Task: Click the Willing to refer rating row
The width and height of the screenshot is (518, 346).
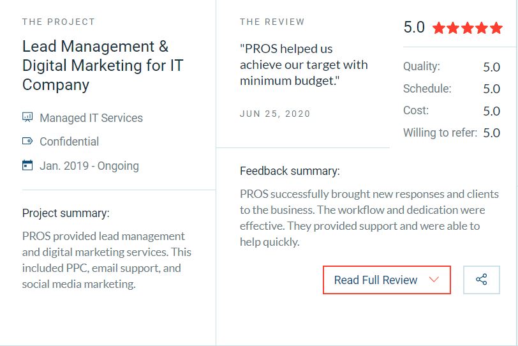Action: click(x=452, y=133)
